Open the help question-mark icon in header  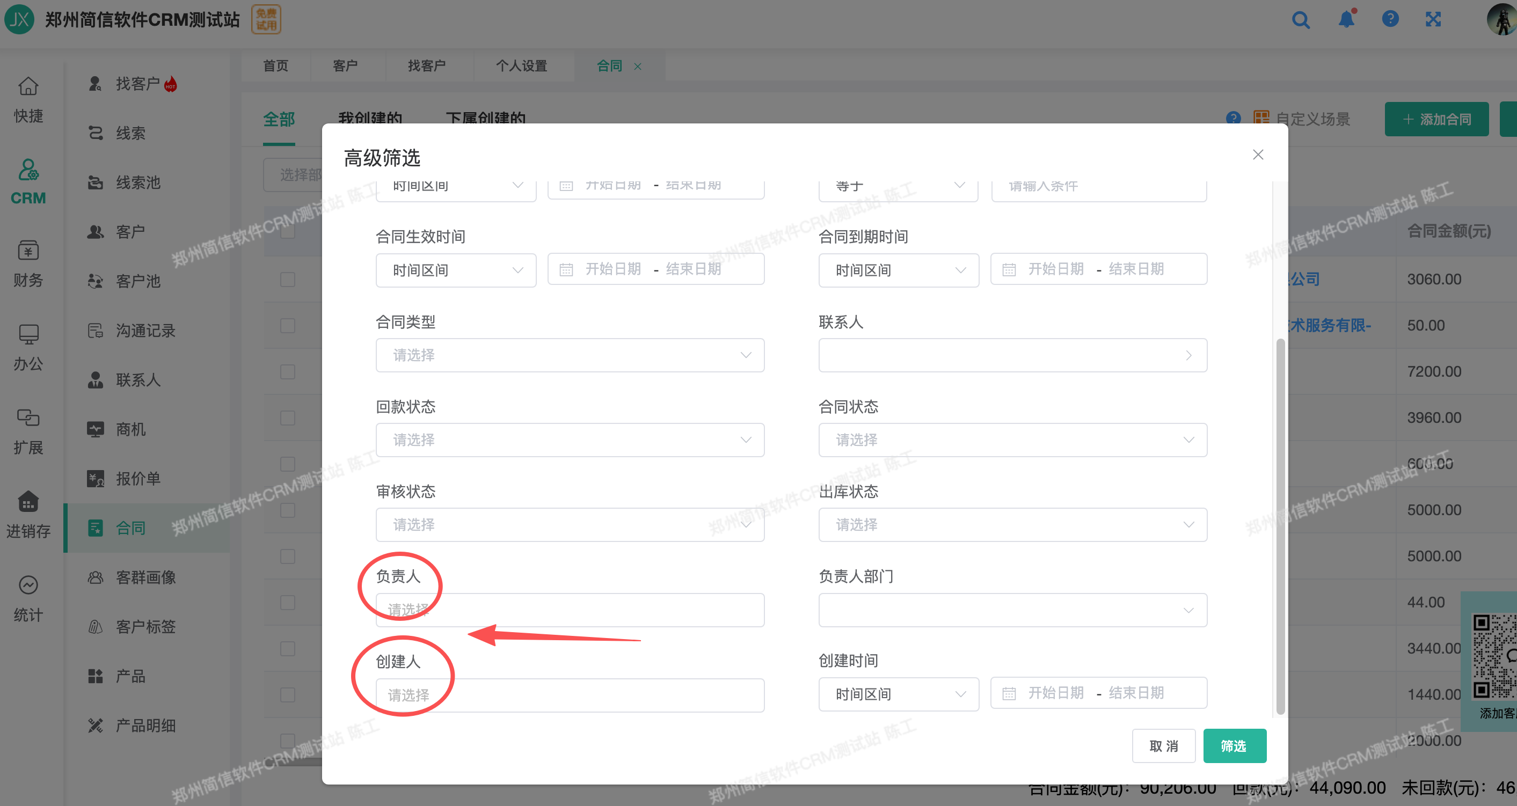coord(1390,19)
